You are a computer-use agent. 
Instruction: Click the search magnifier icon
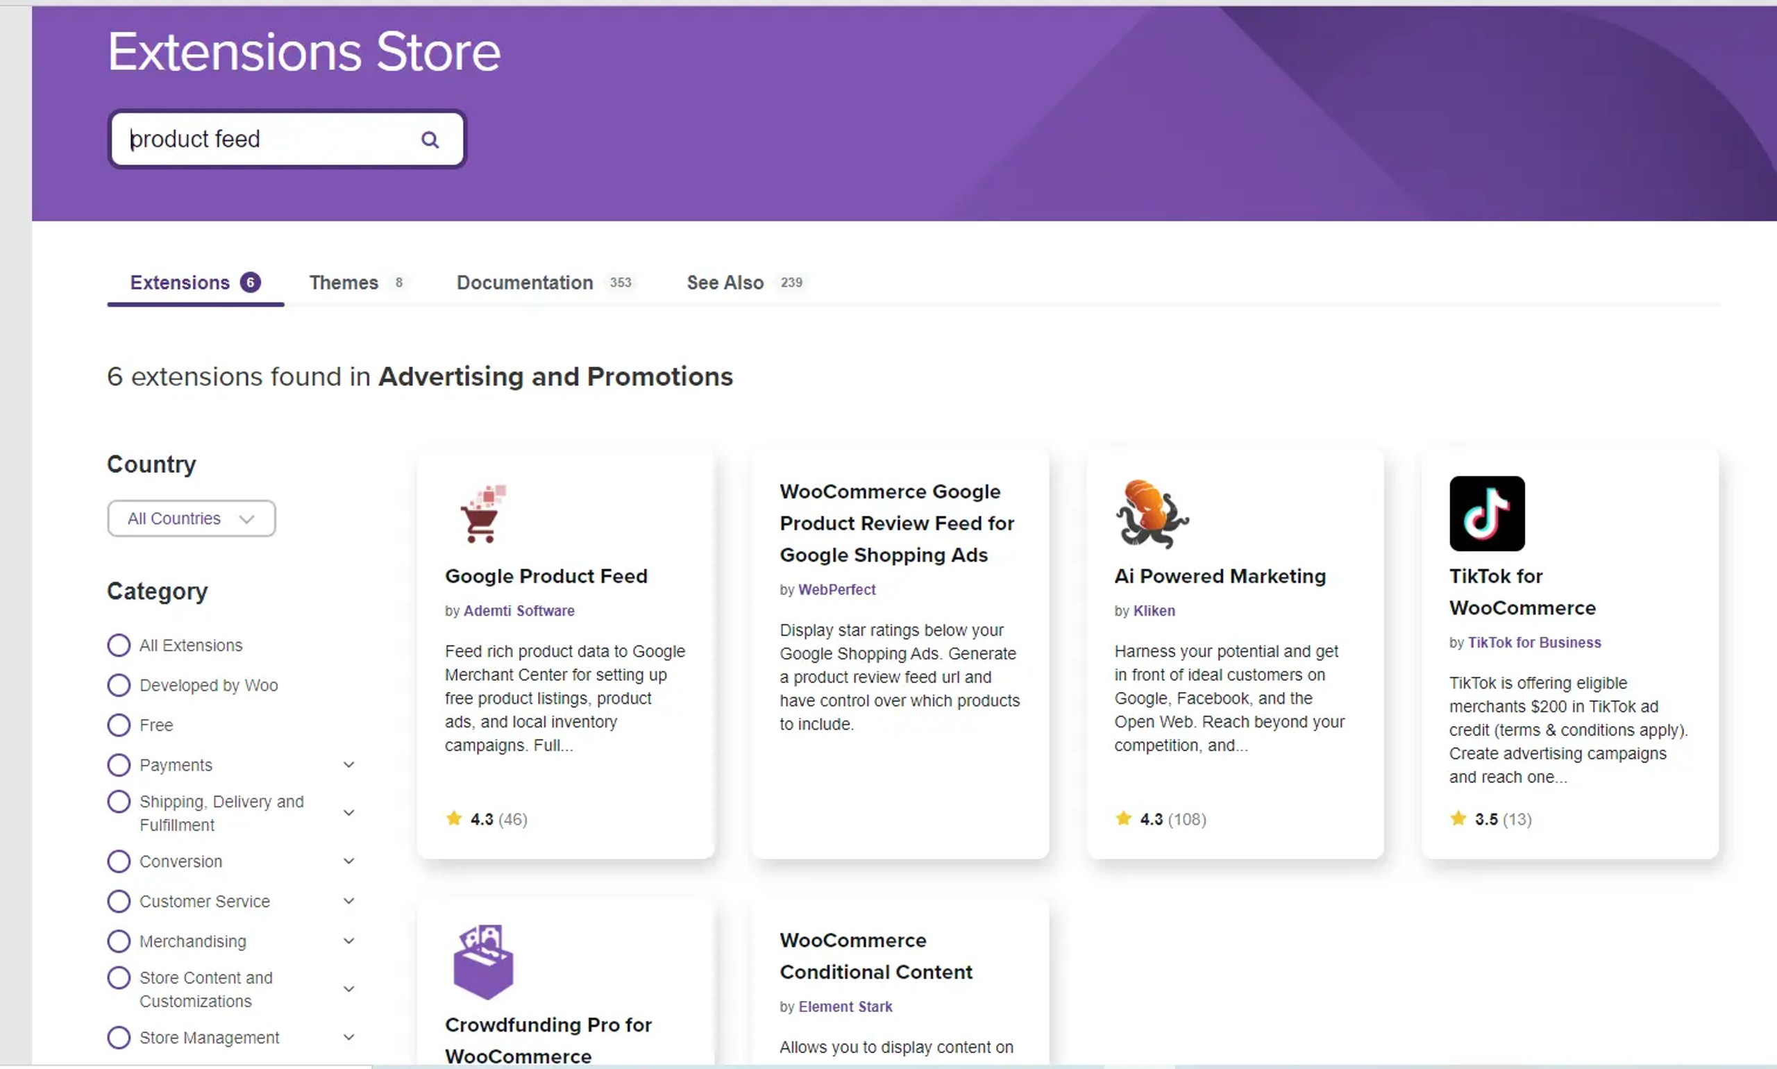[430, 140]
